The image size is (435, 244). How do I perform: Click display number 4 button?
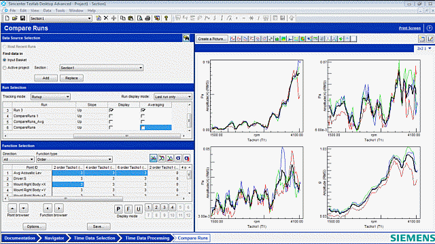[x=172, y=207]
